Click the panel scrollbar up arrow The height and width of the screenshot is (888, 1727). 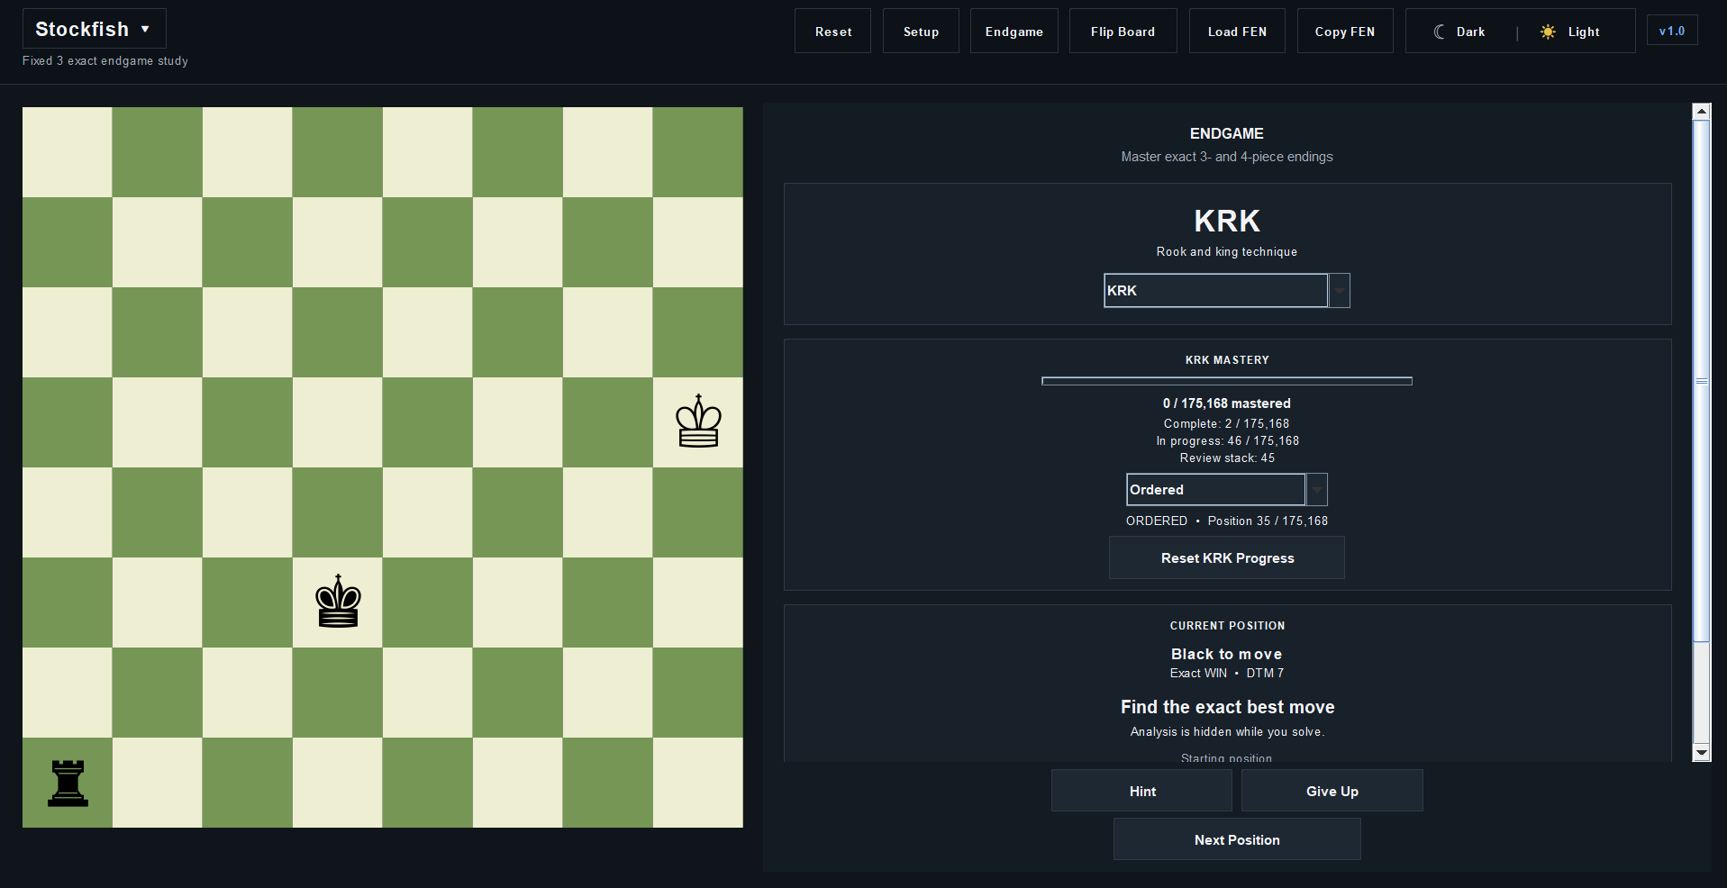point(1702,112)
